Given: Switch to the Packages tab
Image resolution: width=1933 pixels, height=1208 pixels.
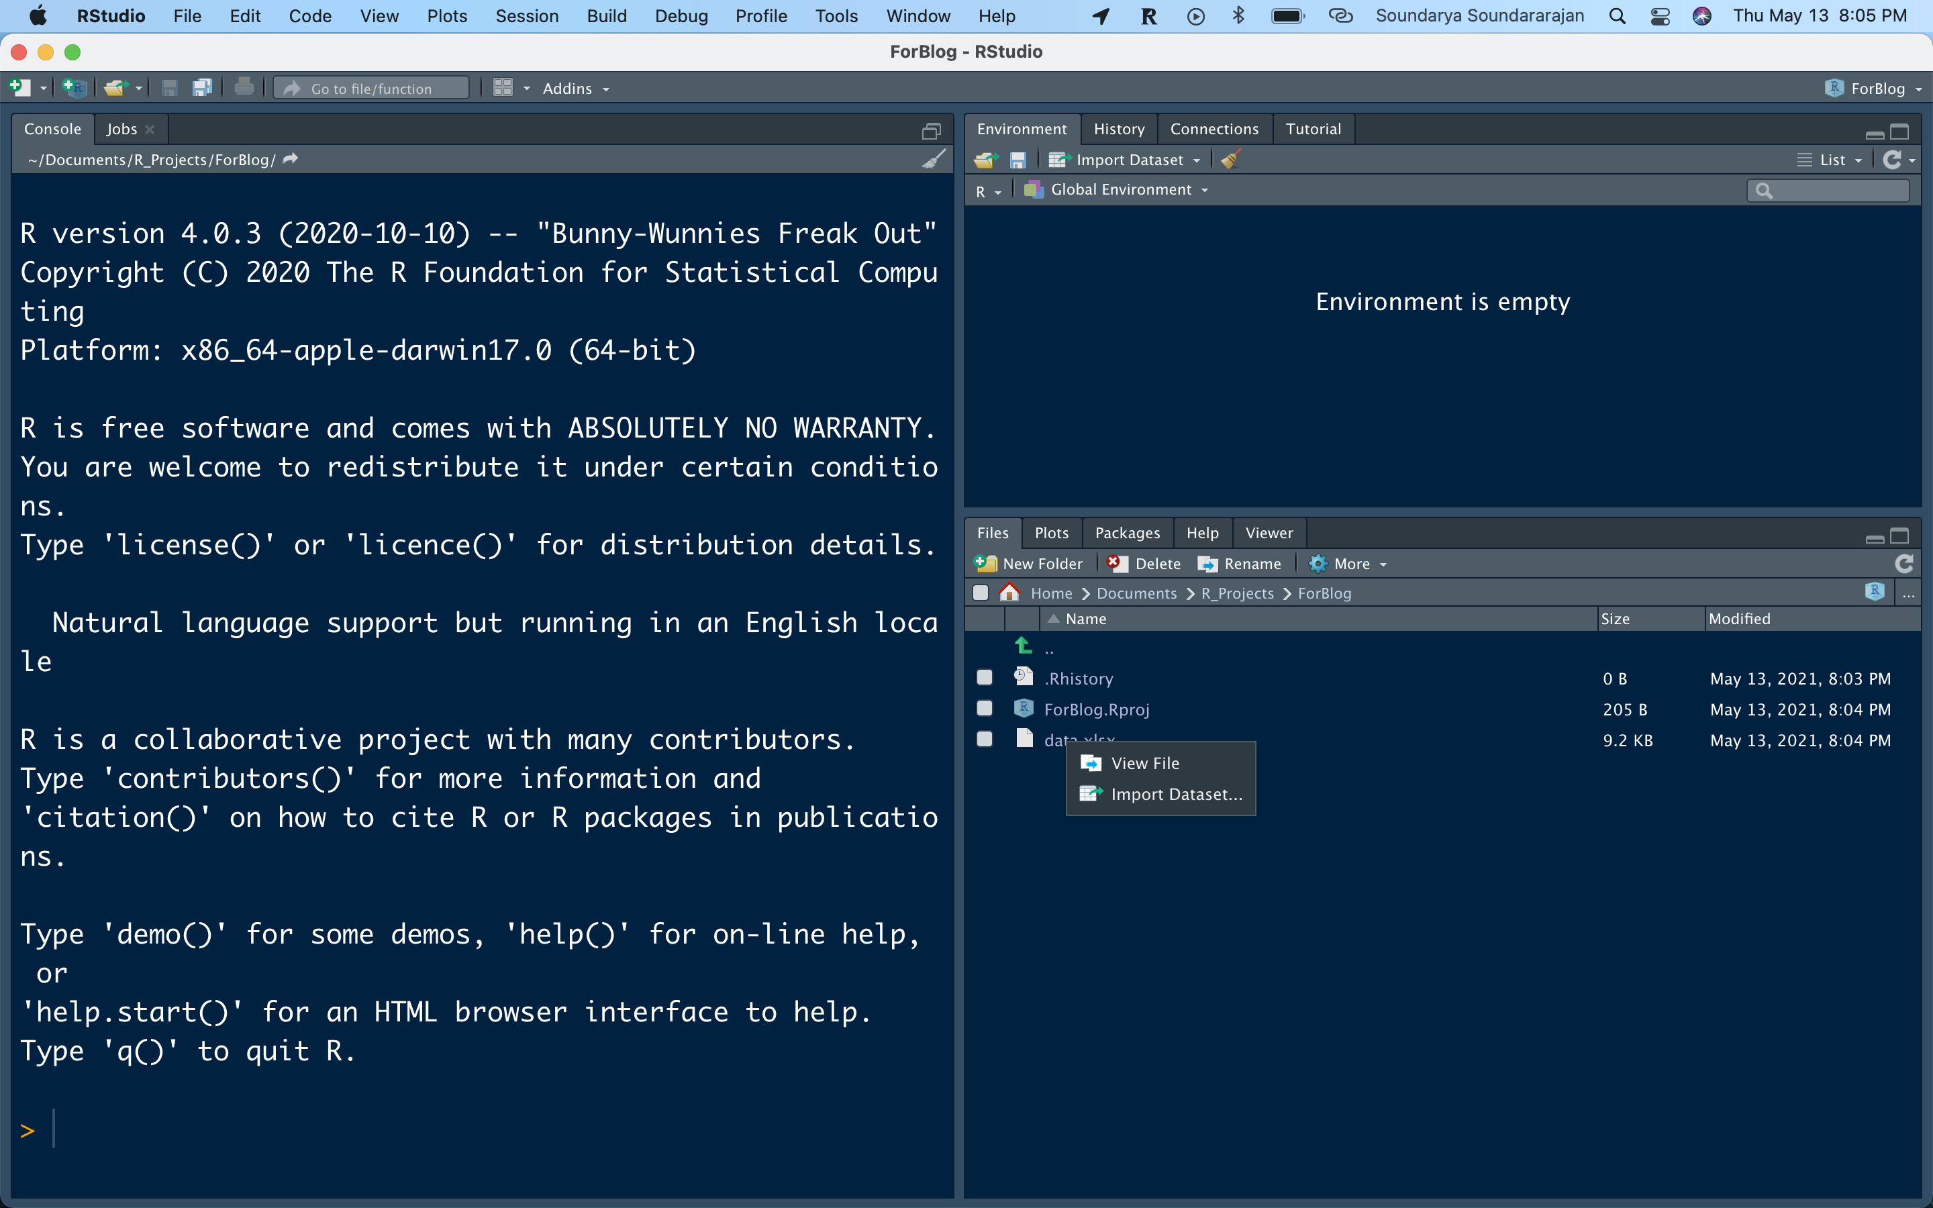Looking at the screenshot, I should [x=1127, y=533].
